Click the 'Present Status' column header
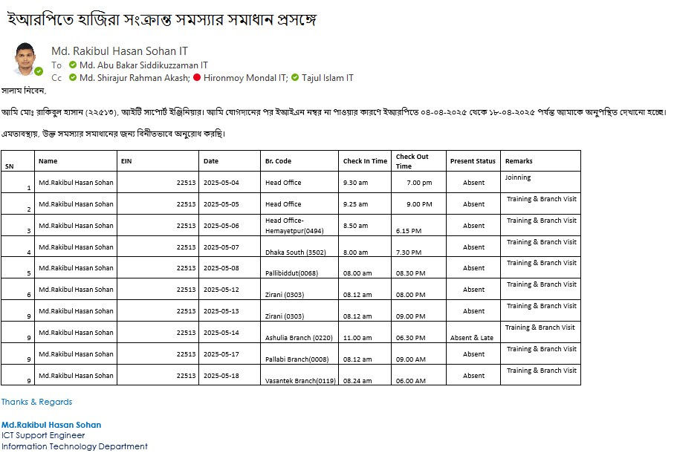The image size is (677, 453). [473, 161]
